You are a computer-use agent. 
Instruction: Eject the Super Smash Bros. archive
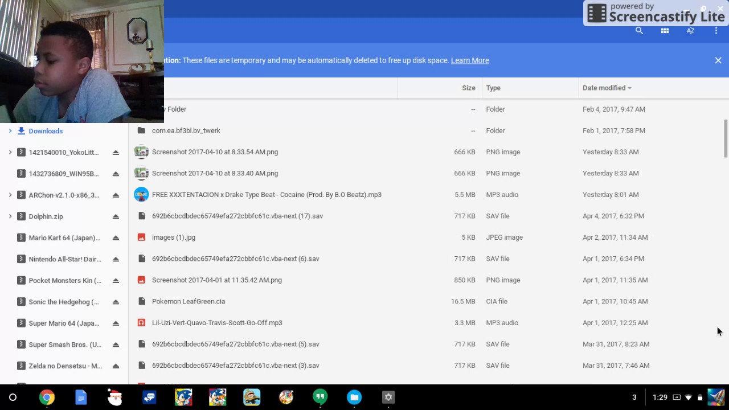116,345
